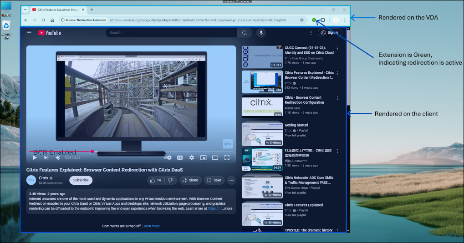
Task: Mute the video with the volume icon
Action: coord(58,157)
